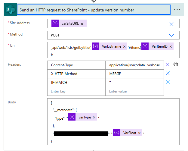Click the SharePoint connector icon

pos(11,10)
